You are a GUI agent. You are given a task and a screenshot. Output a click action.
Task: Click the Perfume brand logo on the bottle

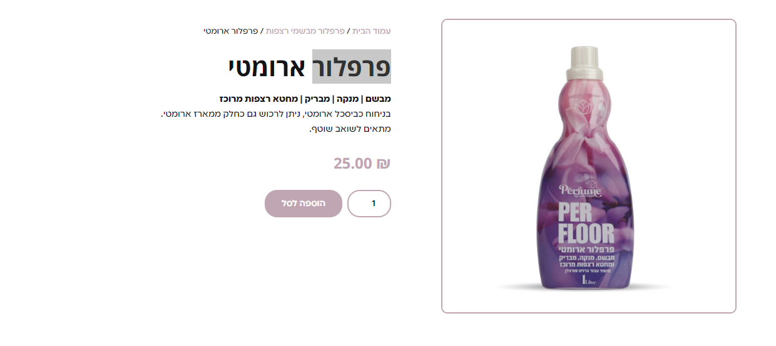click(580, 189)
